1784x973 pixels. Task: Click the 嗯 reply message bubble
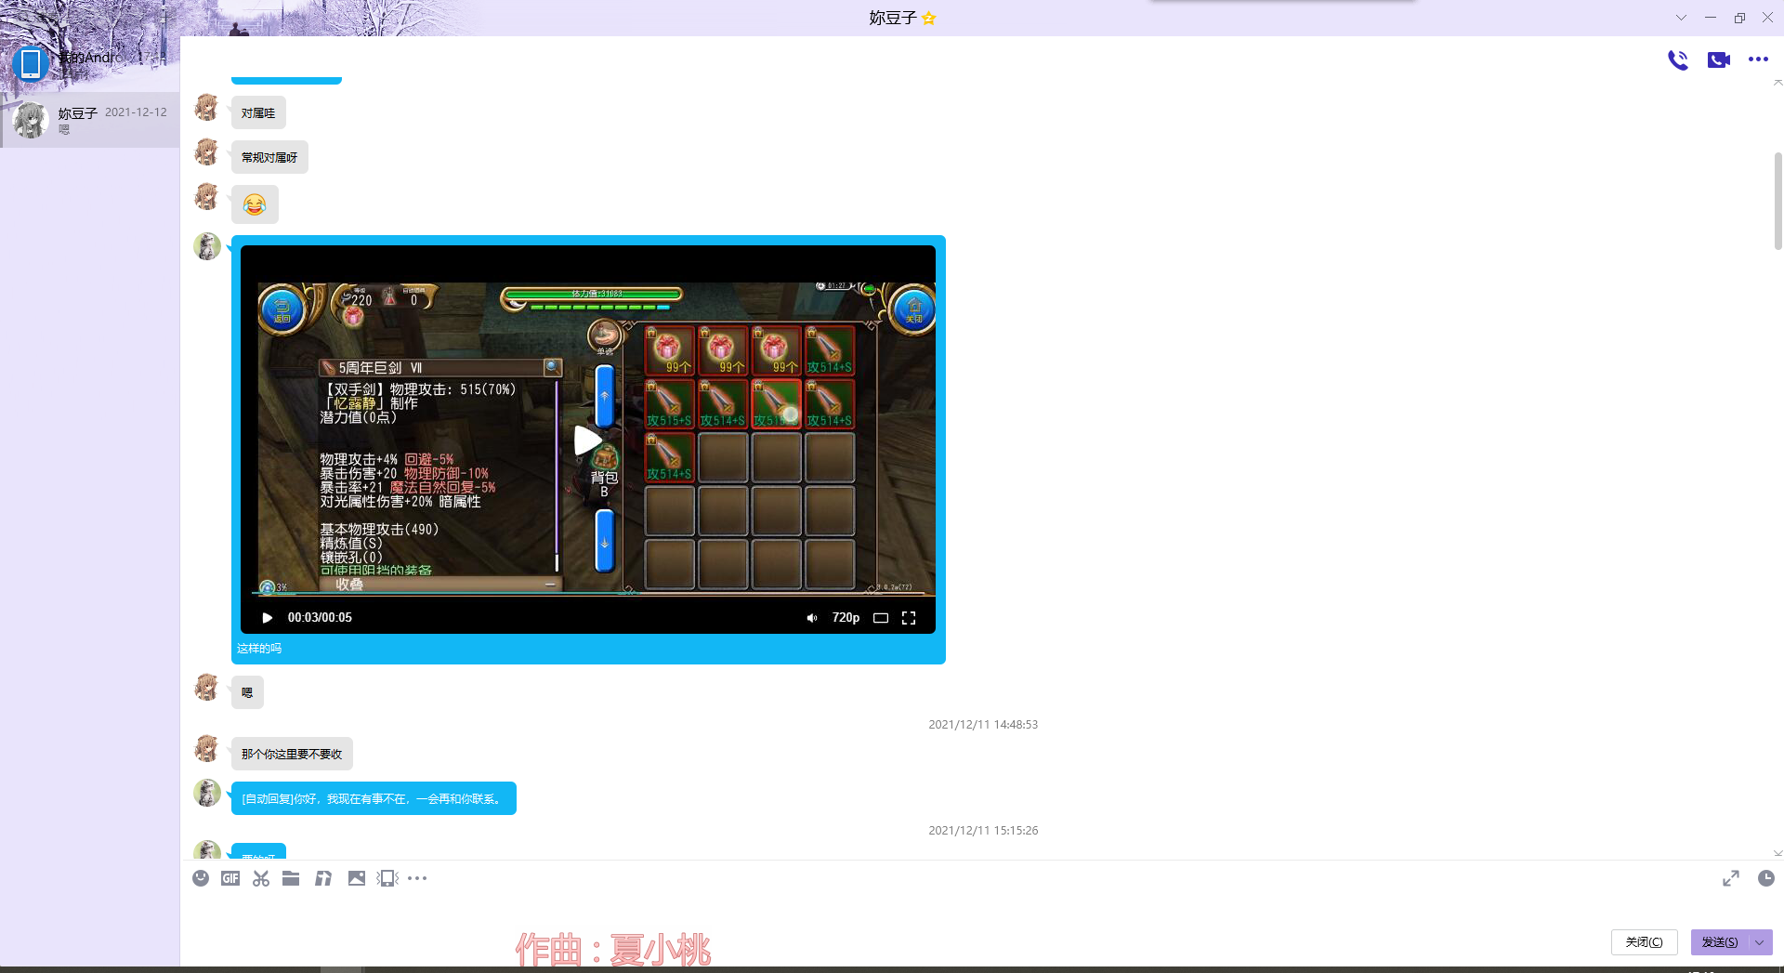click(247, 693)
